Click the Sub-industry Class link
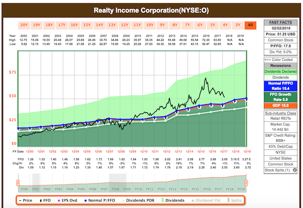303x208 pixels. (x=278, y=113)
